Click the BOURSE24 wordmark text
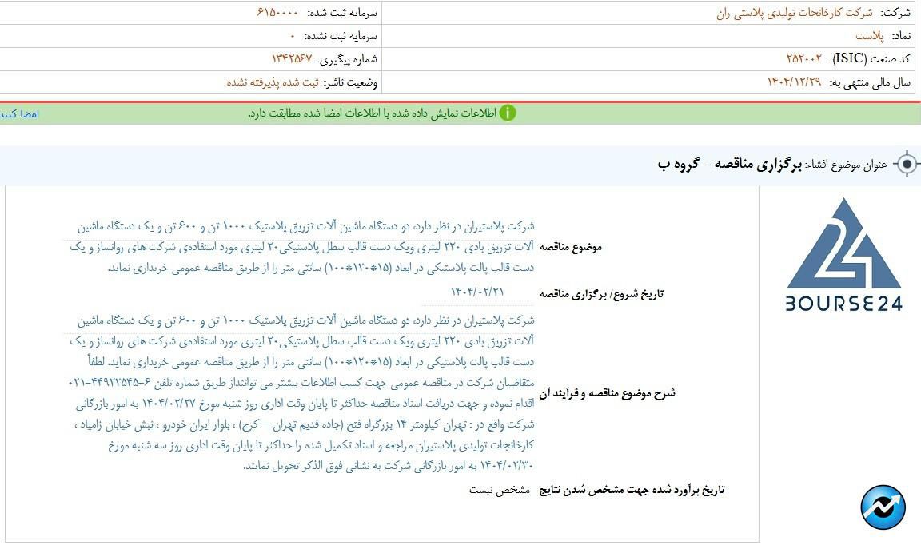The width and height of the screenshot is (921, 545). pos(843,303)
